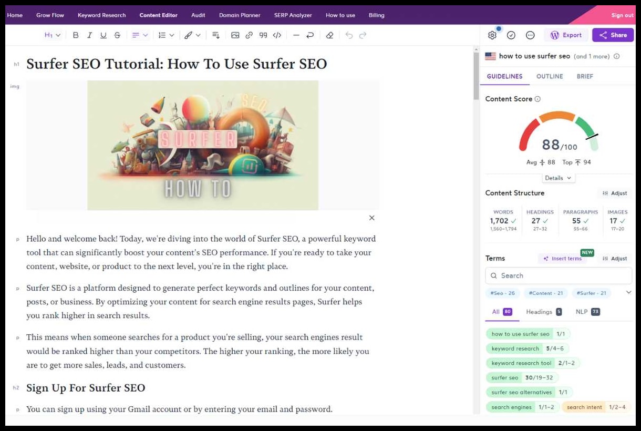Open the Billing page

(x=376, y=15)
